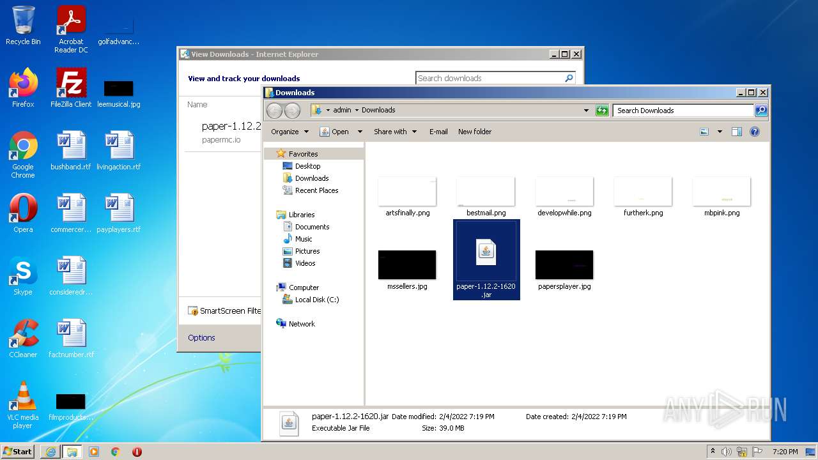This screenshot has width=818, height=460.
Task: Click the Back arrow in Downloads window
Action: click(274, 111)
